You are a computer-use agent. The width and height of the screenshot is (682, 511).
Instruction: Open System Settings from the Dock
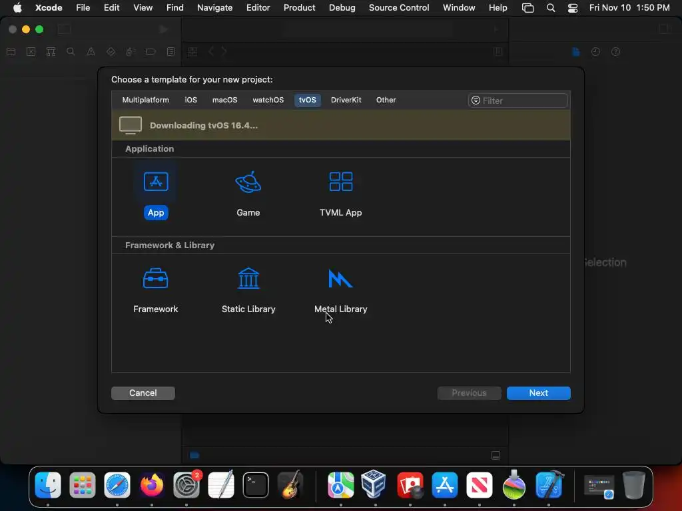tap(186, 484)
